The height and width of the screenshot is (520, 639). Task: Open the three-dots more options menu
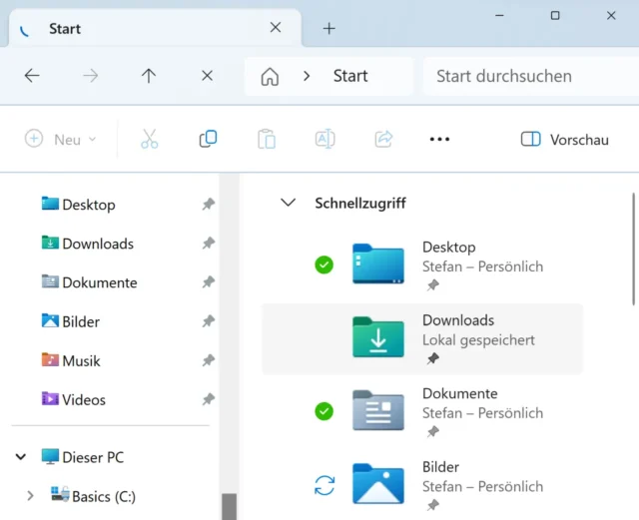pyautogui.click(x=439, y=140)
